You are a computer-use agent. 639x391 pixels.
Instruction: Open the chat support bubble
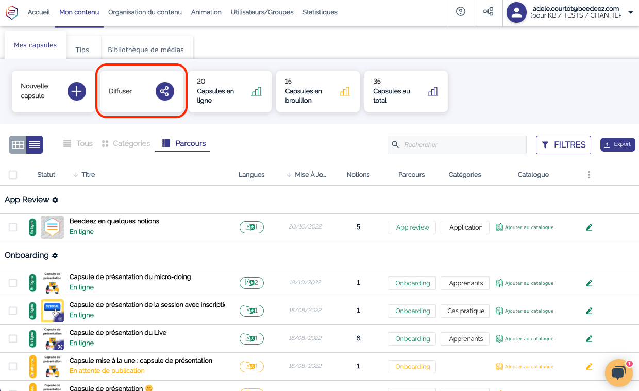point(618,372)
